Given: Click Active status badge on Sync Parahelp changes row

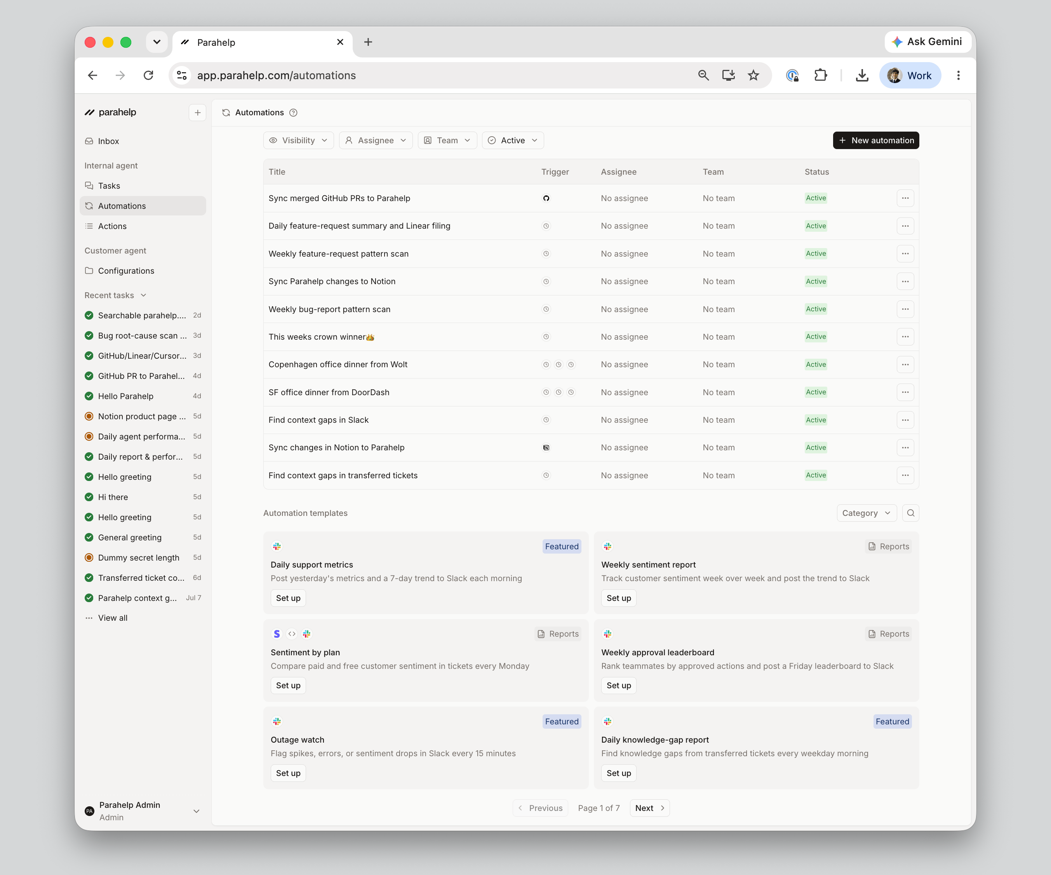Looking at the screenshot, I should pyautogui.click(x=816, y=281).
